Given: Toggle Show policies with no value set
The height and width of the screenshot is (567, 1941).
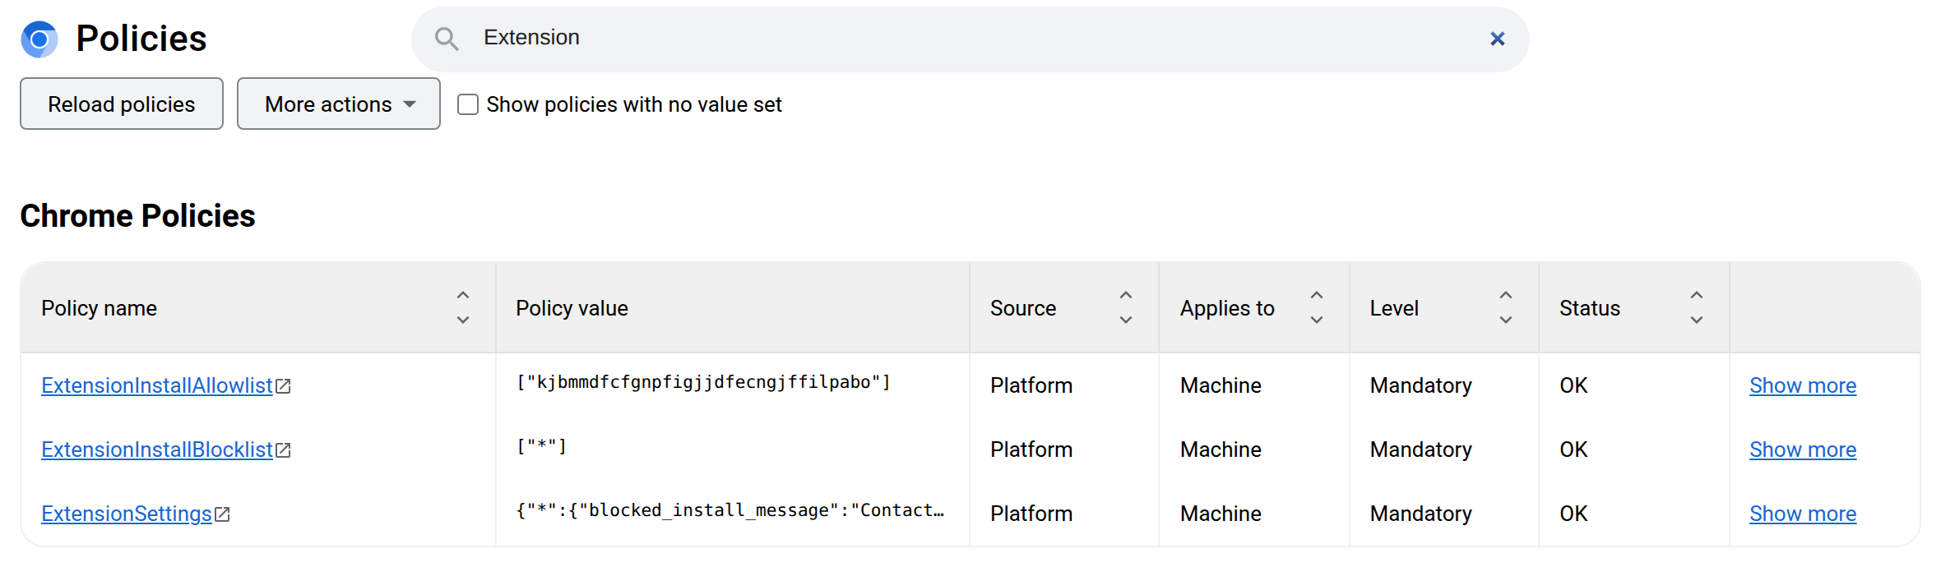Looking at the screenshot, I should pos(468,104).
